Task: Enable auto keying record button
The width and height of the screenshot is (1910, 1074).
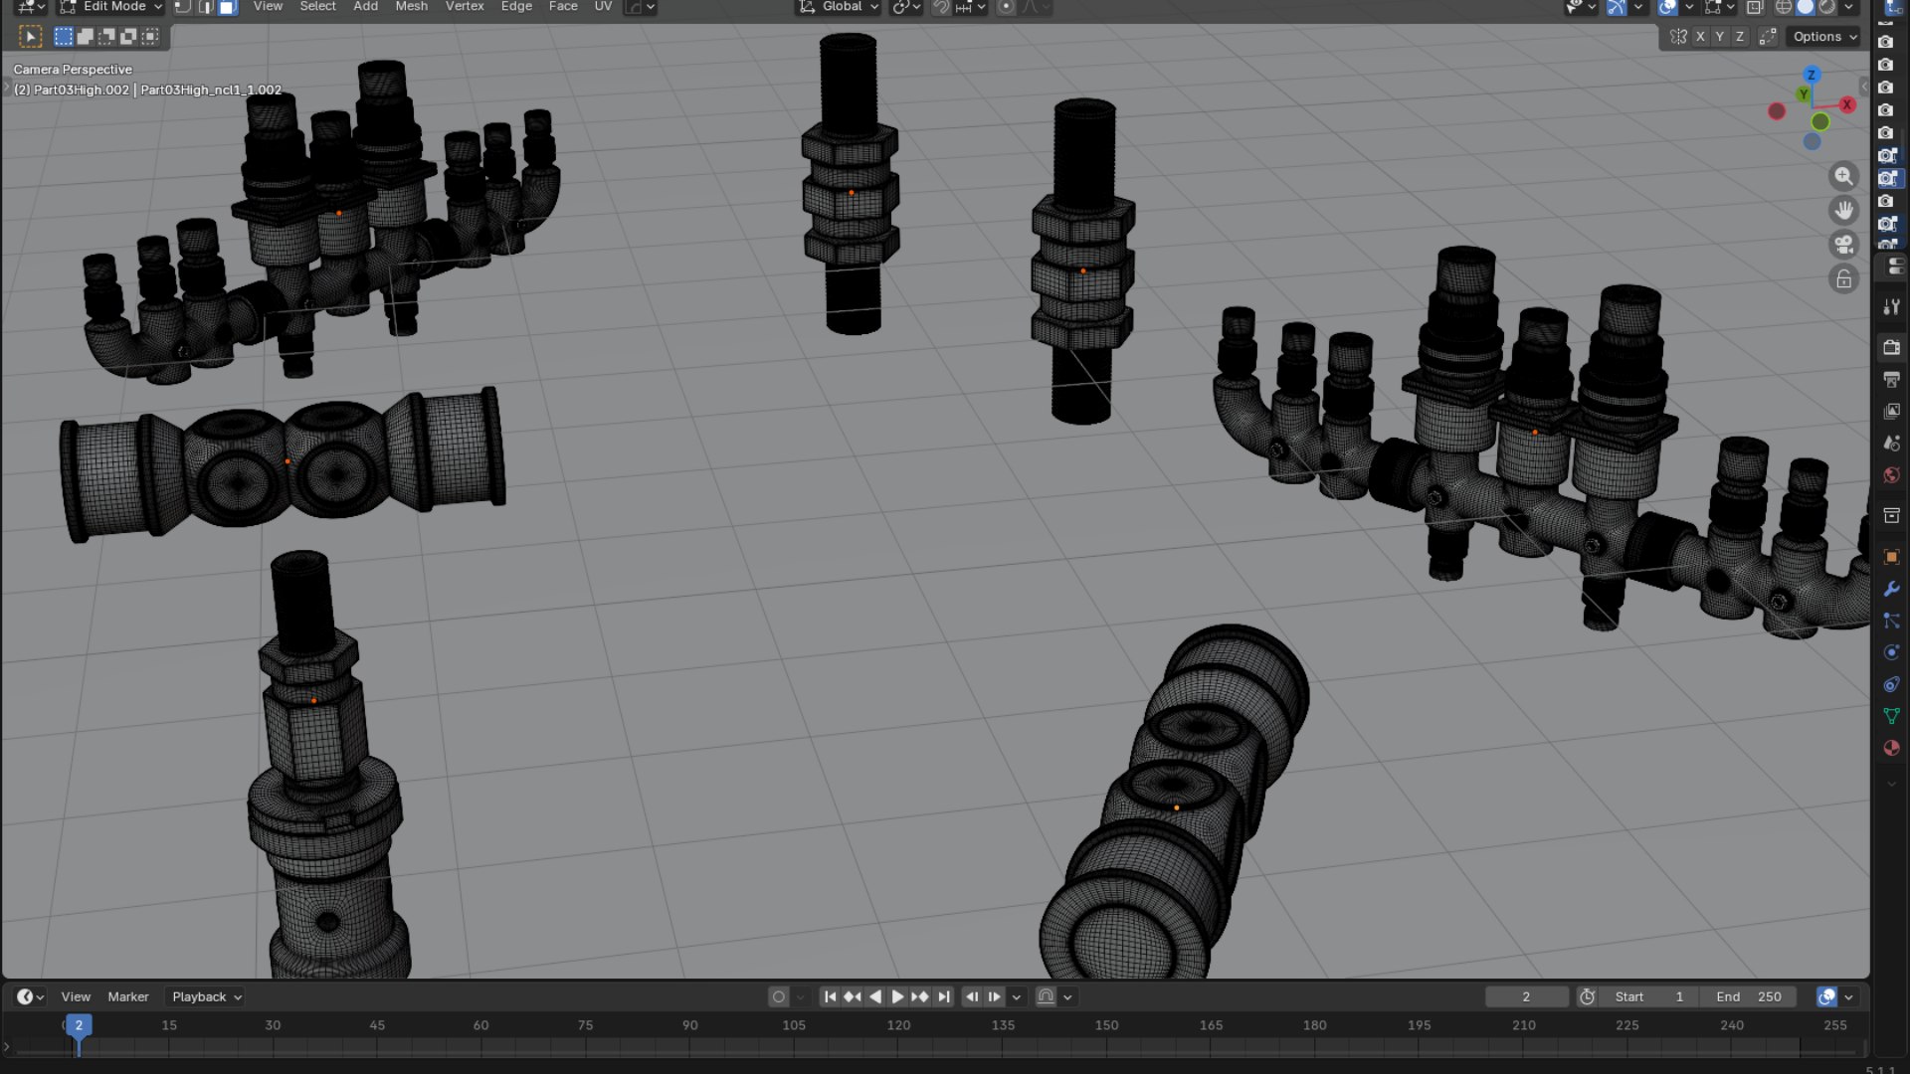Action: coord(779,996)
